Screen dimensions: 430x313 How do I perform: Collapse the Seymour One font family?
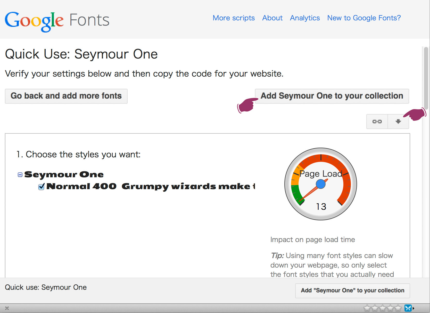[20, 175]
